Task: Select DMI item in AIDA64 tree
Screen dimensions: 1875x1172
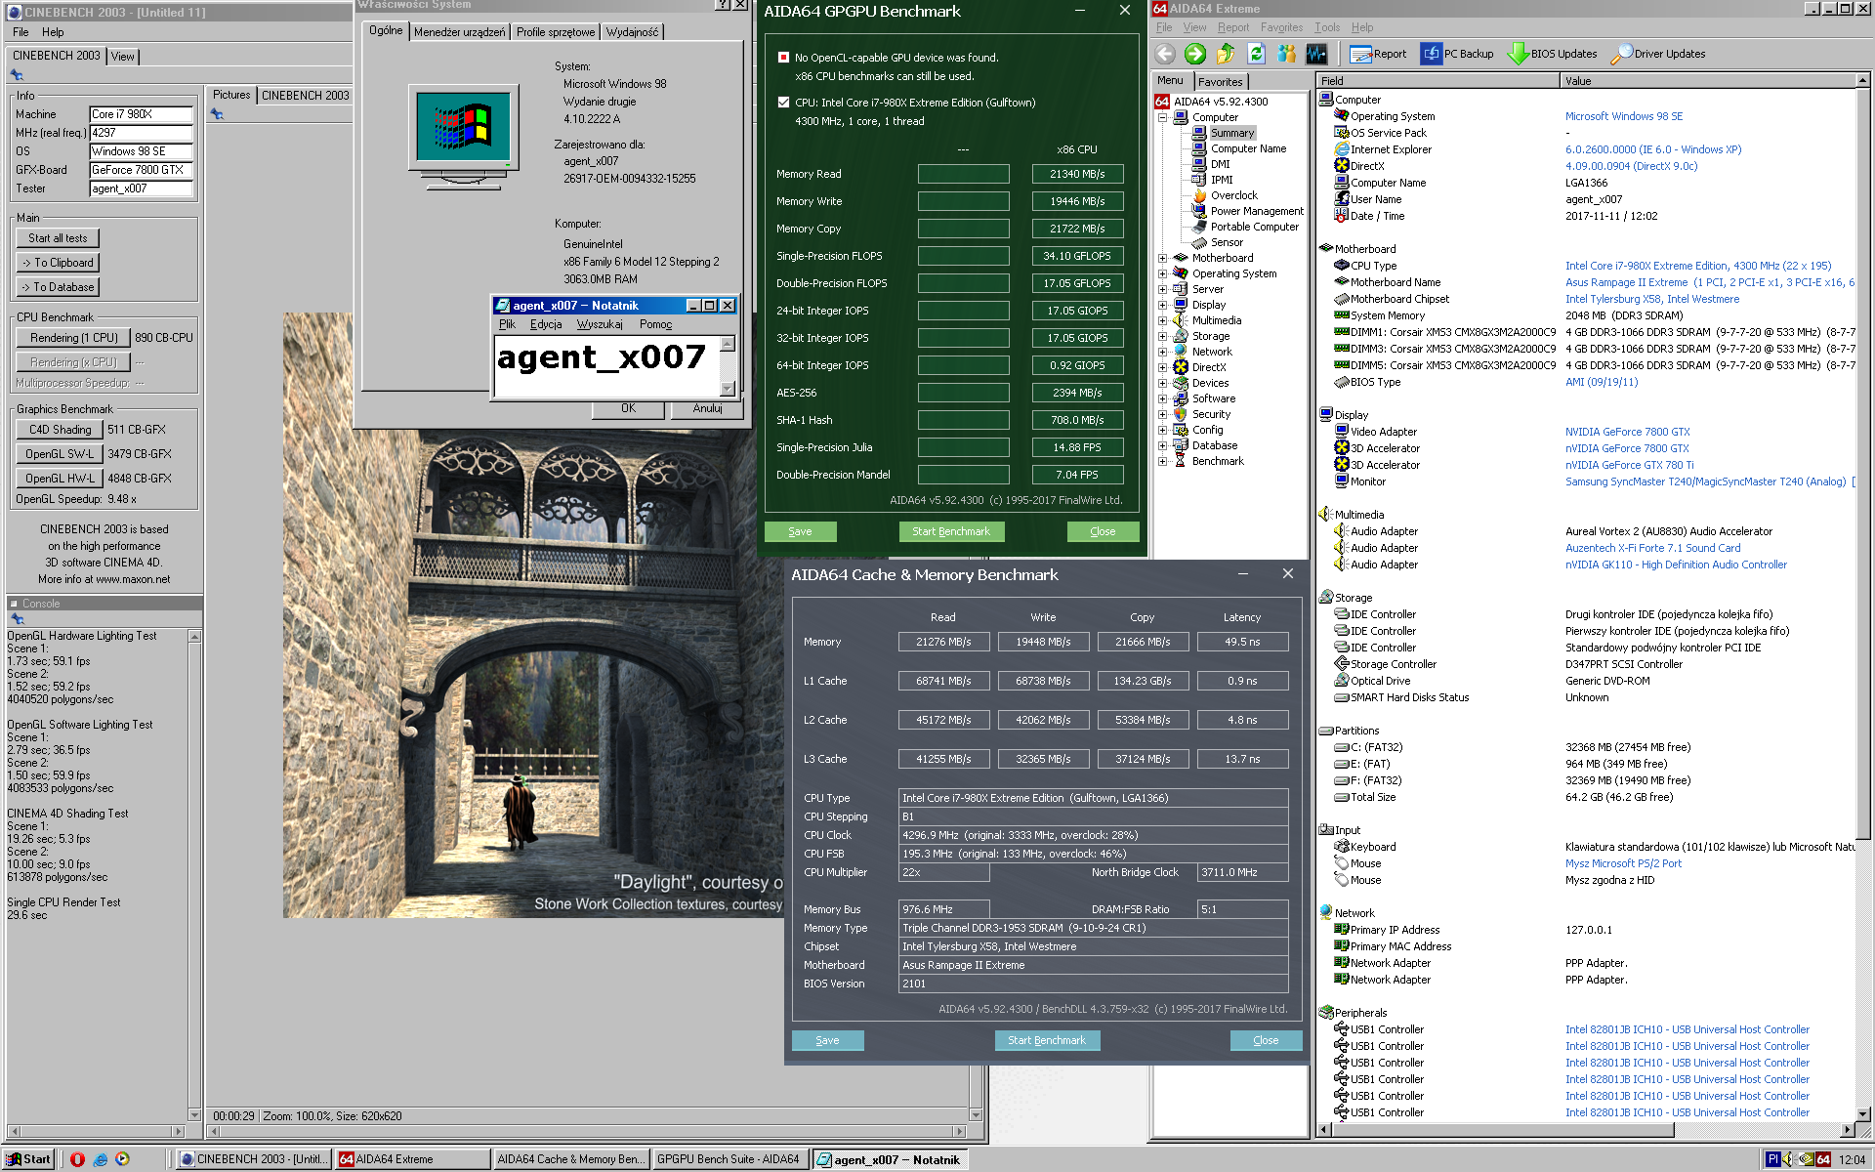Action: 1212,164
